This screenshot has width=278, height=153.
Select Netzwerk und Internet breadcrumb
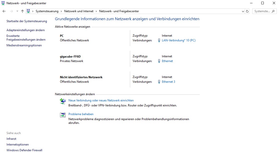click(79, 11)
